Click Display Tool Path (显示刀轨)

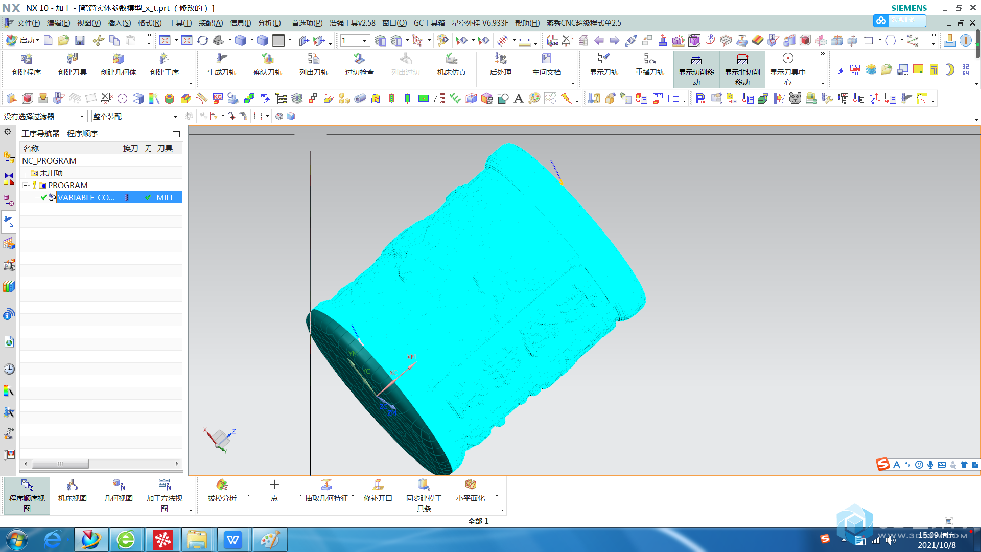coord(604,64)
